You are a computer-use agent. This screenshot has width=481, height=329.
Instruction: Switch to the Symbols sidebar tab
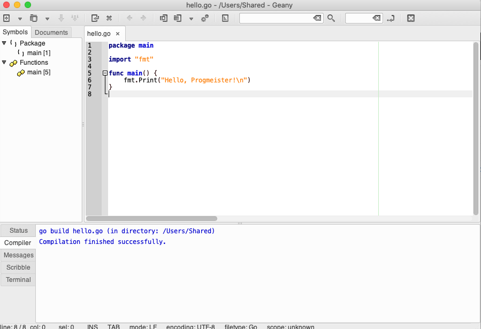pyautogui.click(x=15, y=32)
